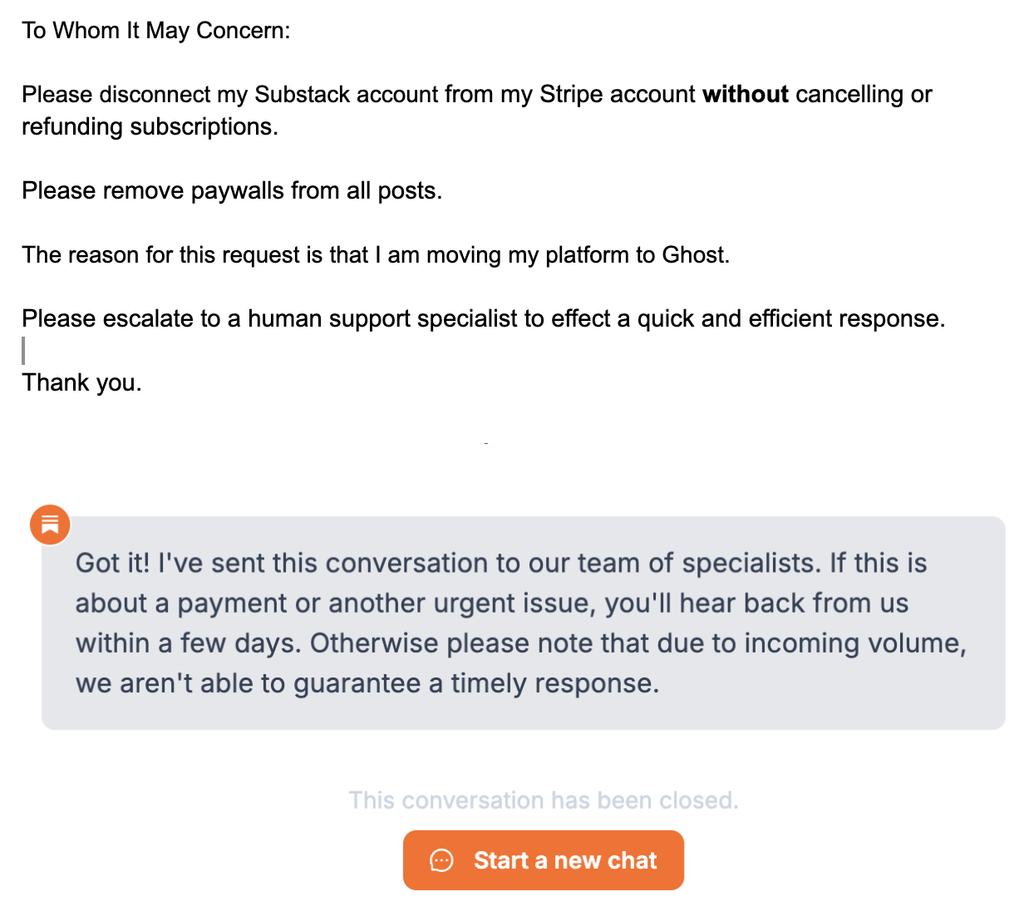Click the "Thank you." closing line
Viewport: 1024px width, 916px height.
81,383
